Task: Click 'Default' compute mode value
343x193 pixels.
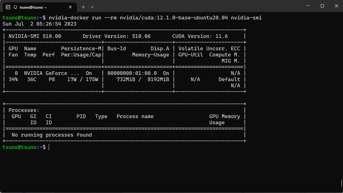Action: pos(229,79)
